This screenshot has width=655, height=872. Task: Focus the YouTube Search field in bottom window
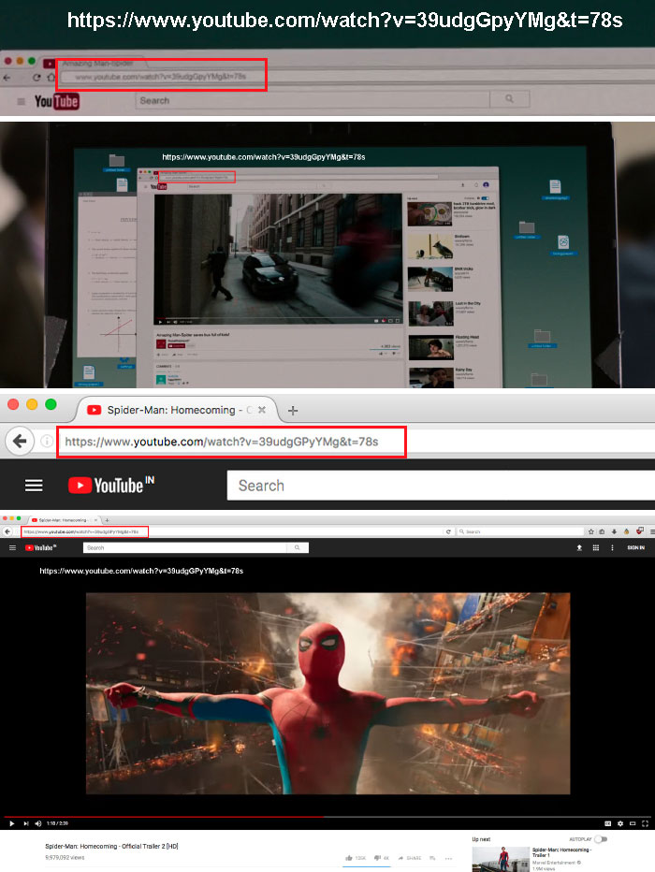point(184,547)
